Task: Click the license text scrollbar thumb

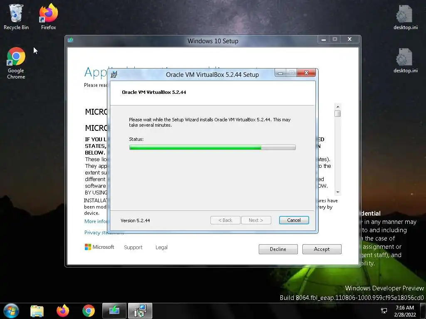Action: pyautogui.click(x=338, y=113)
